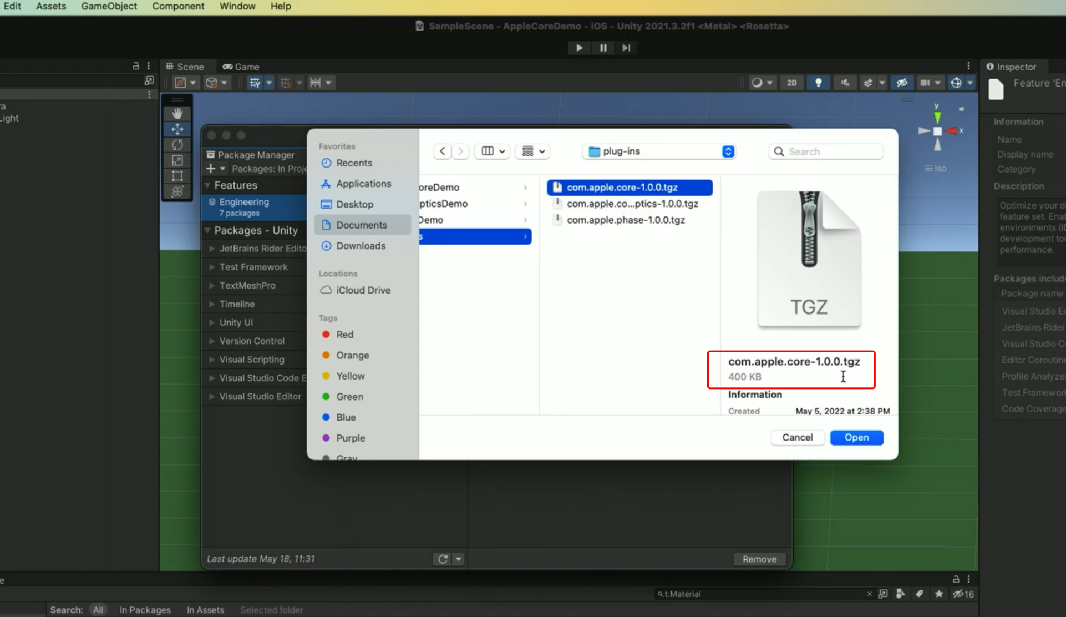Select the Red tag
The height and width of the screenshot is (617, 1066).
[362, 335]
